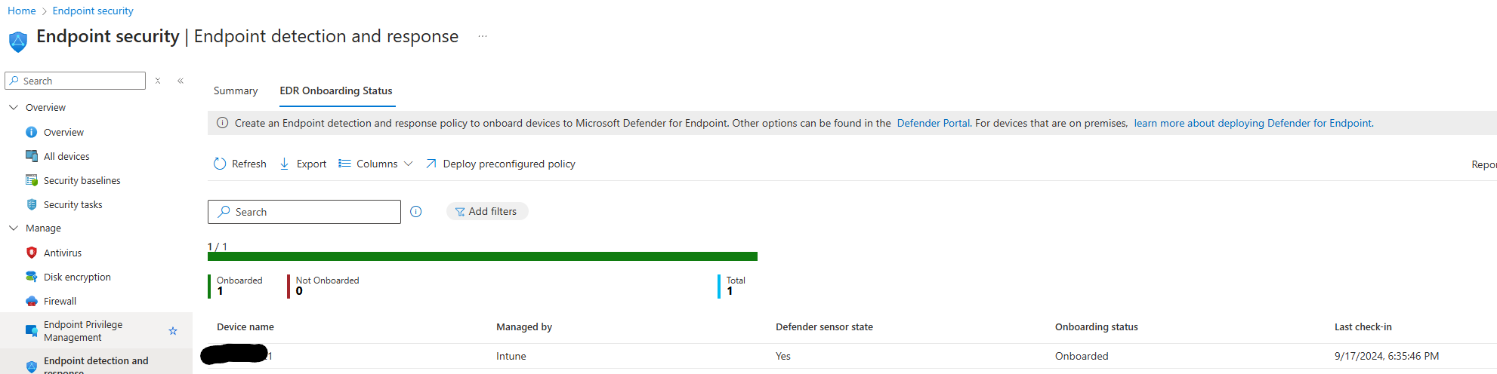The image size is (1497, 374).
Task: Click the Add filters button
Action: [x=487, y=211]
